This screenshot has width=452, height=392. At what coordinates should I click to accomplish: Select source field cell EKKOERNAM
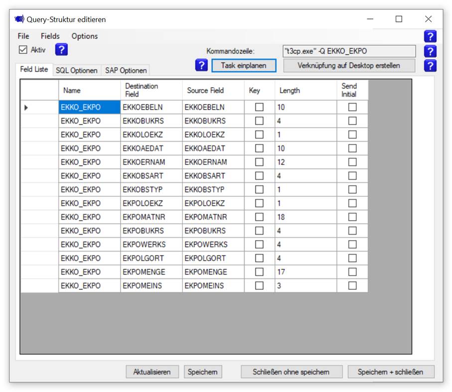(213, 162)
